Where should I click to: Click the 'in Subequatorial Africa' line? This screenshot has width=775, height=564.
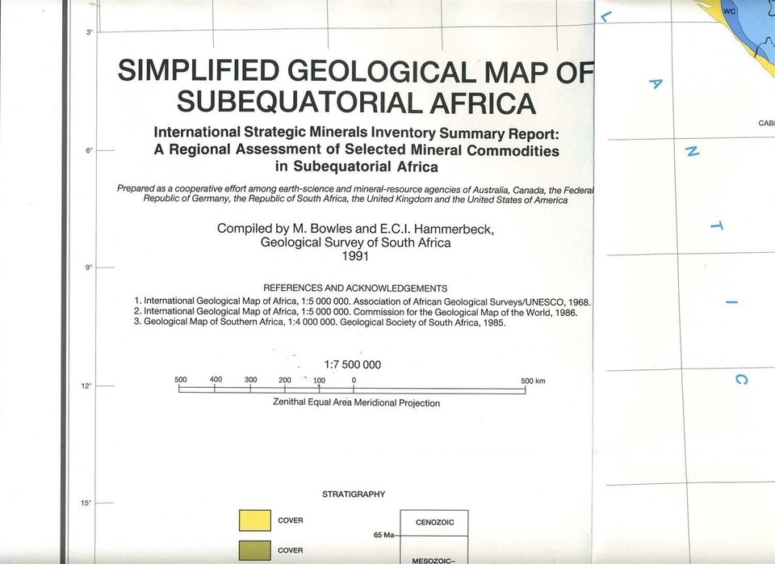pos(356,166)
